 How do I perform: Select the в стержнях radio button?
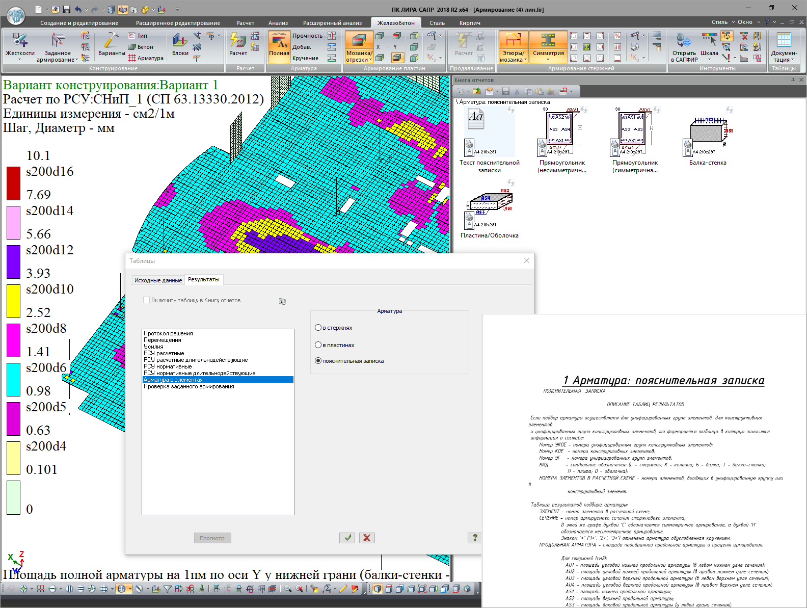(318, 328)
